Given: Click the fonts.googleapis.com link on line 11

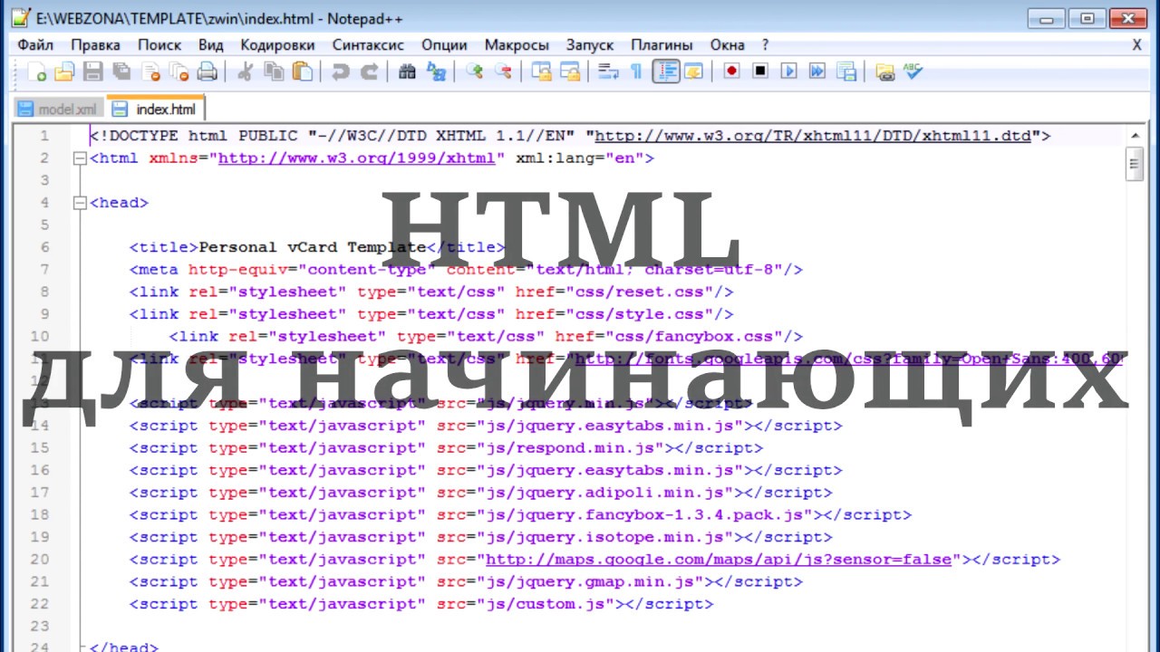Looking at the screenshot, I should (849, 359).
